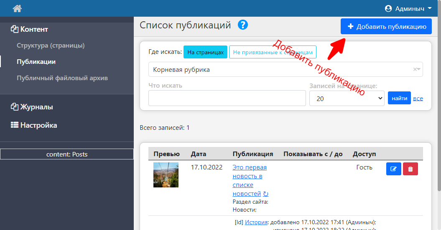The image size is (441, 230).
Task: Clear the Корневая рубрика selection with the x
Action: [415, 69]
